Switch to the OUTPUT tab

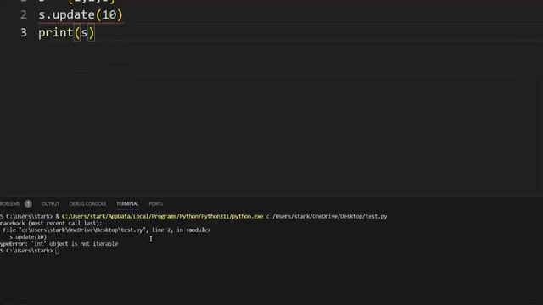(x=50, y=203)
